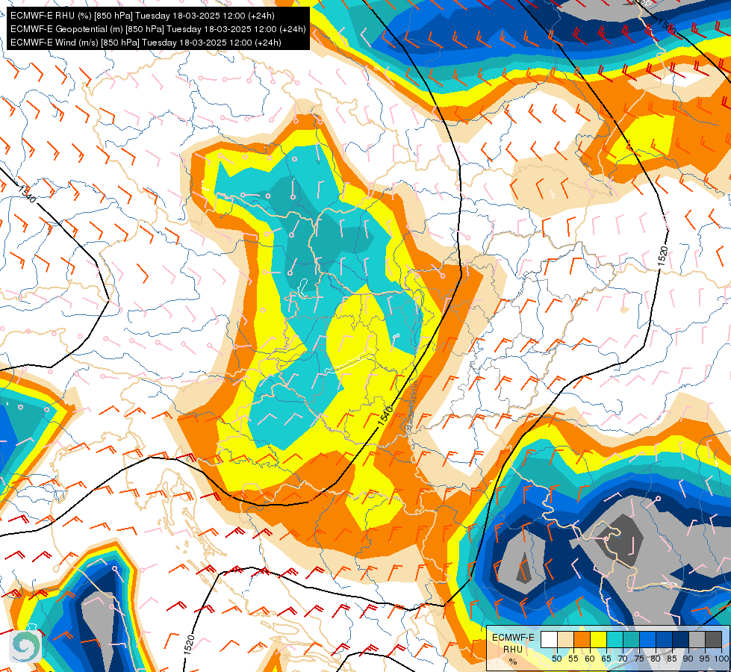Pick the navy 85–90 legend swatch

[x=681, y=639]
